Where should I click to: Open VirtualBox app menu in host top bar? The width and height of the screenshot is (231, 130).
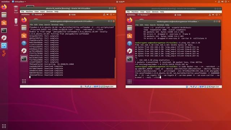[19, 1]
